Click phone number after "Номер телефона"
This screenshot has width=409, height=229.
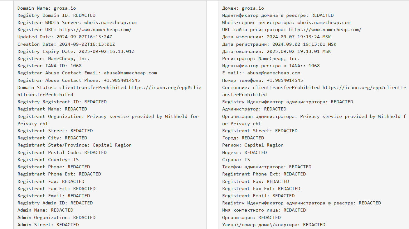coord(285,80)
